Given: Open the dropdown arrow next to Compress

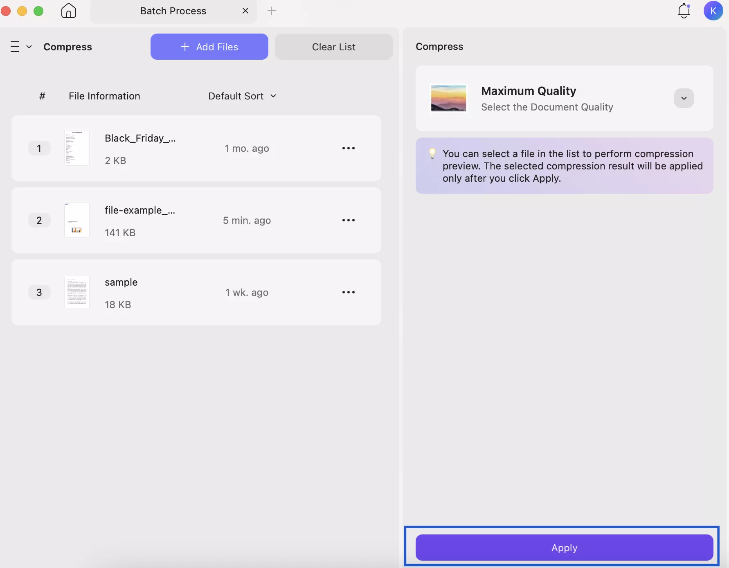Looking at the screenshot, I should pos(29,47).
